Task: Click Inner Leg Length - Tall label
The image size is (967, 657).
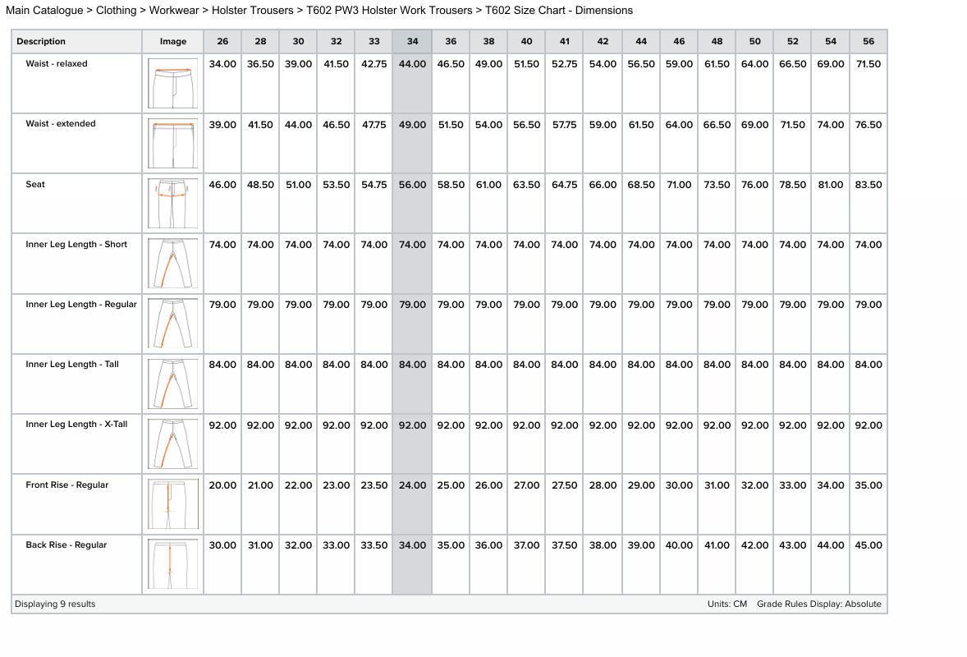Action: click(71, 364)
